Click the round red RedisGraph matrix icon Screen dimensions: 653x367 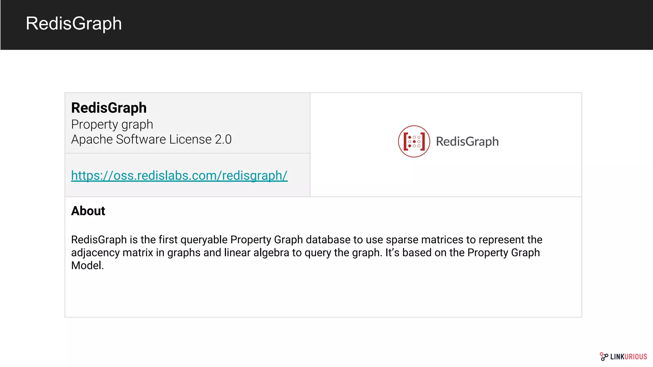pyautogui.click(x=414, y=141)
